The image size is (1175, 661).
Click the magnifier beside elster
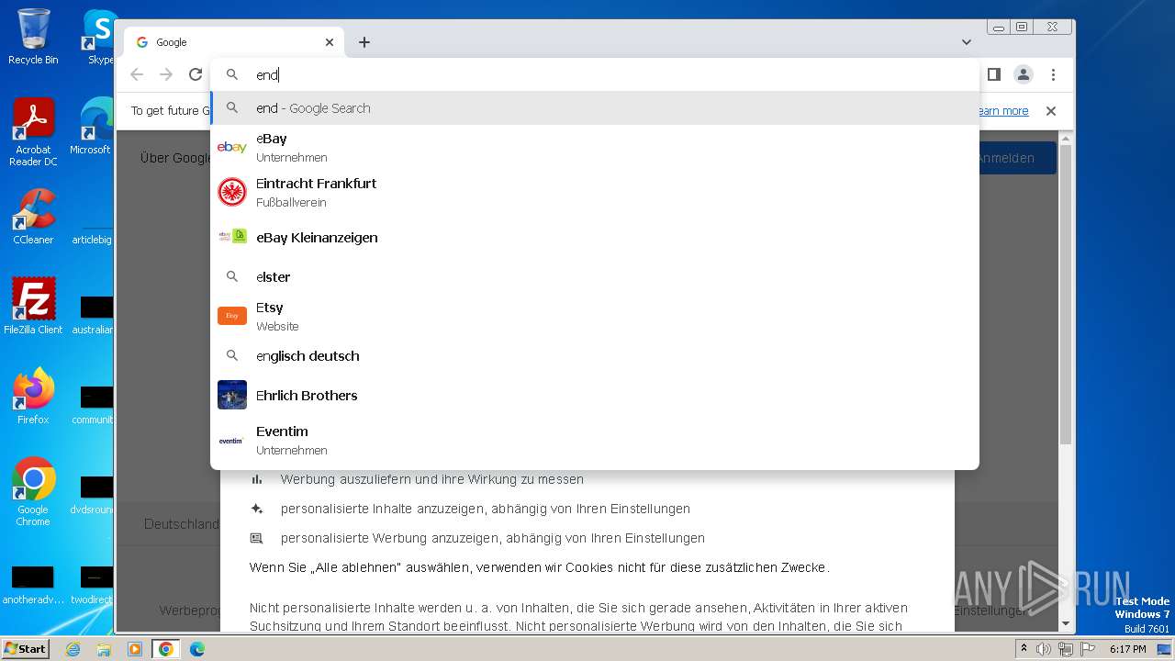[x=232, y=276]
